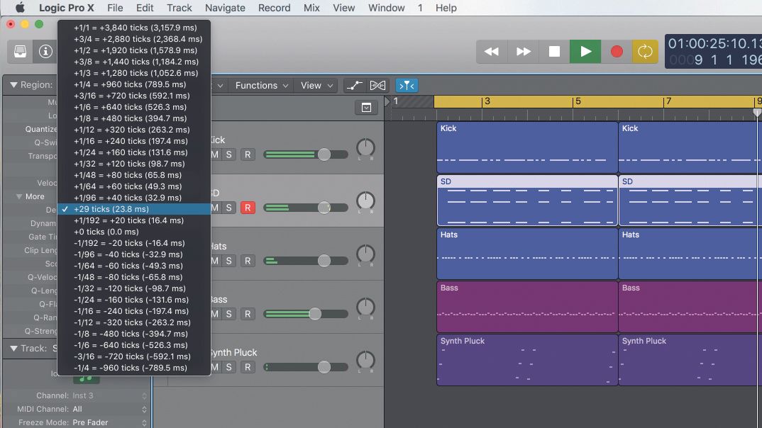The width and height of the screenshot is (762, 428).
Task: Toggle the blue Catch playhead icon
Action: 407,86
